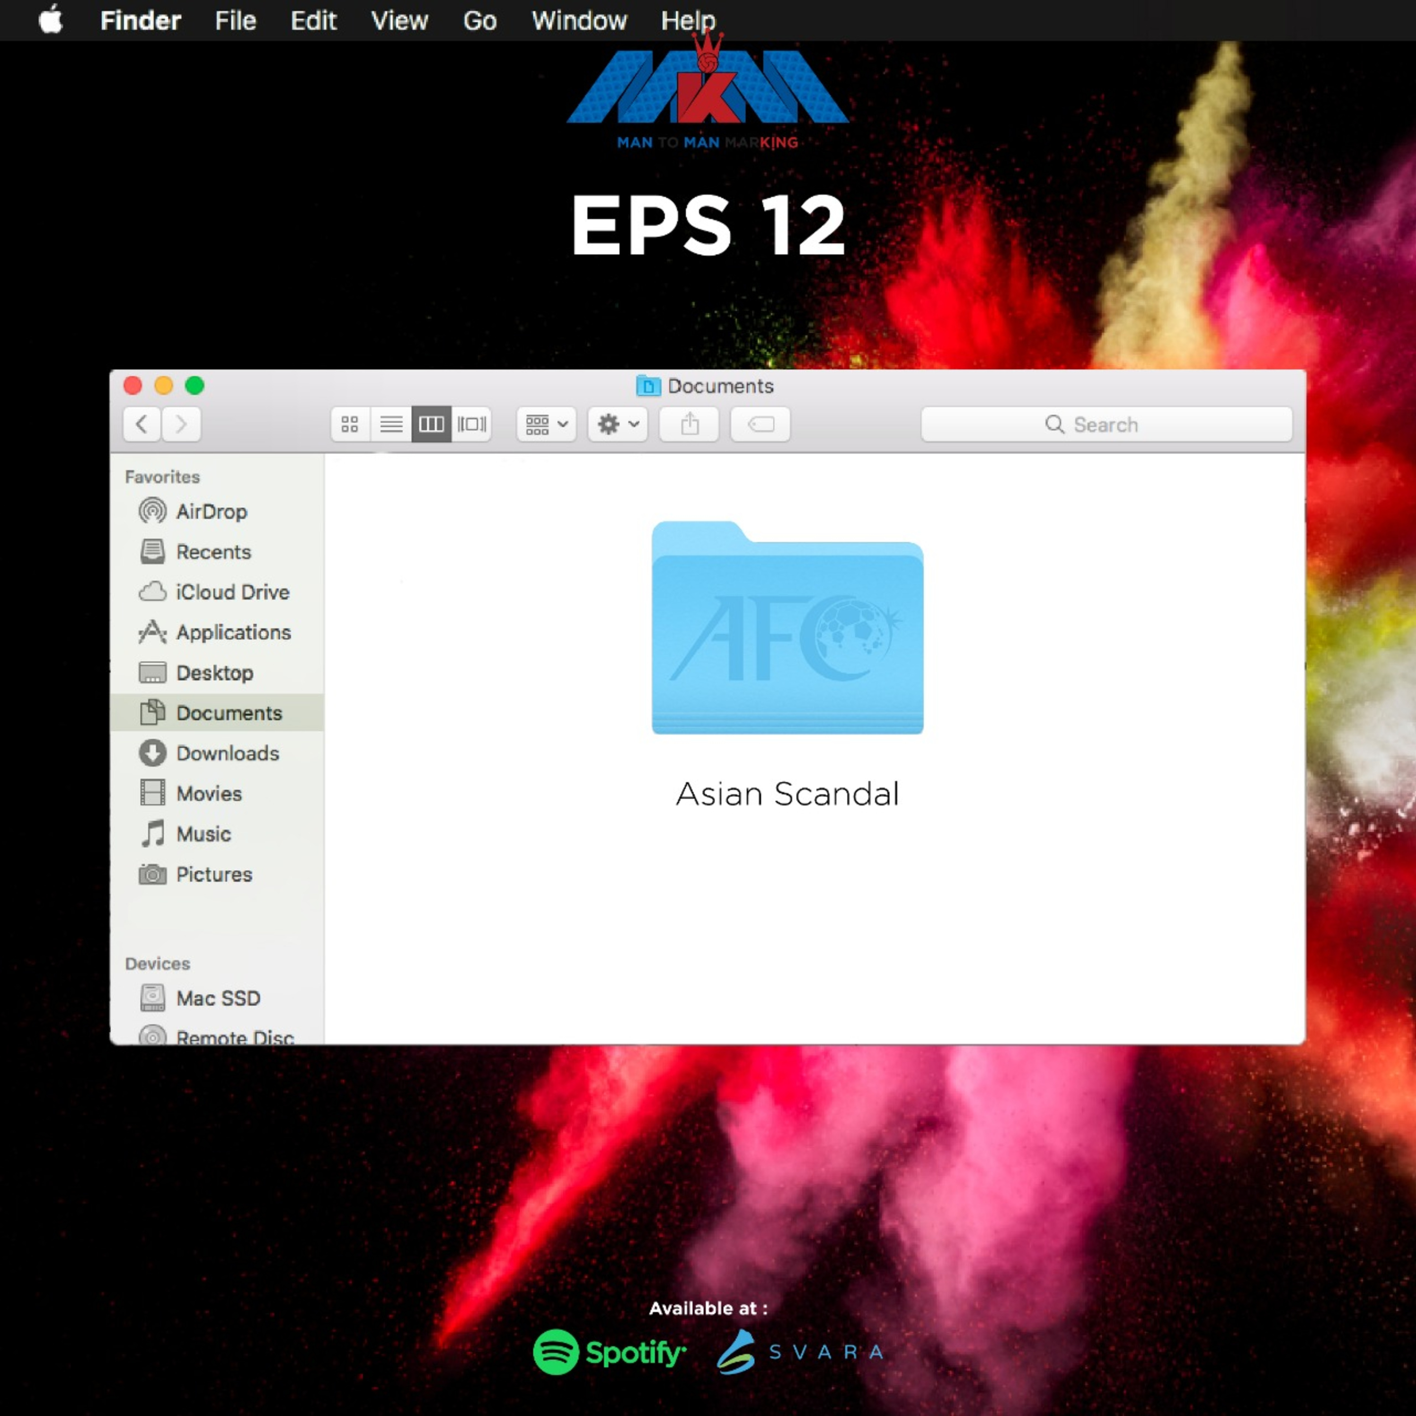This screenshot has height=1416, width=1416.
Task: Click the Movies filmstrip icon
Action: pos(152,793)
